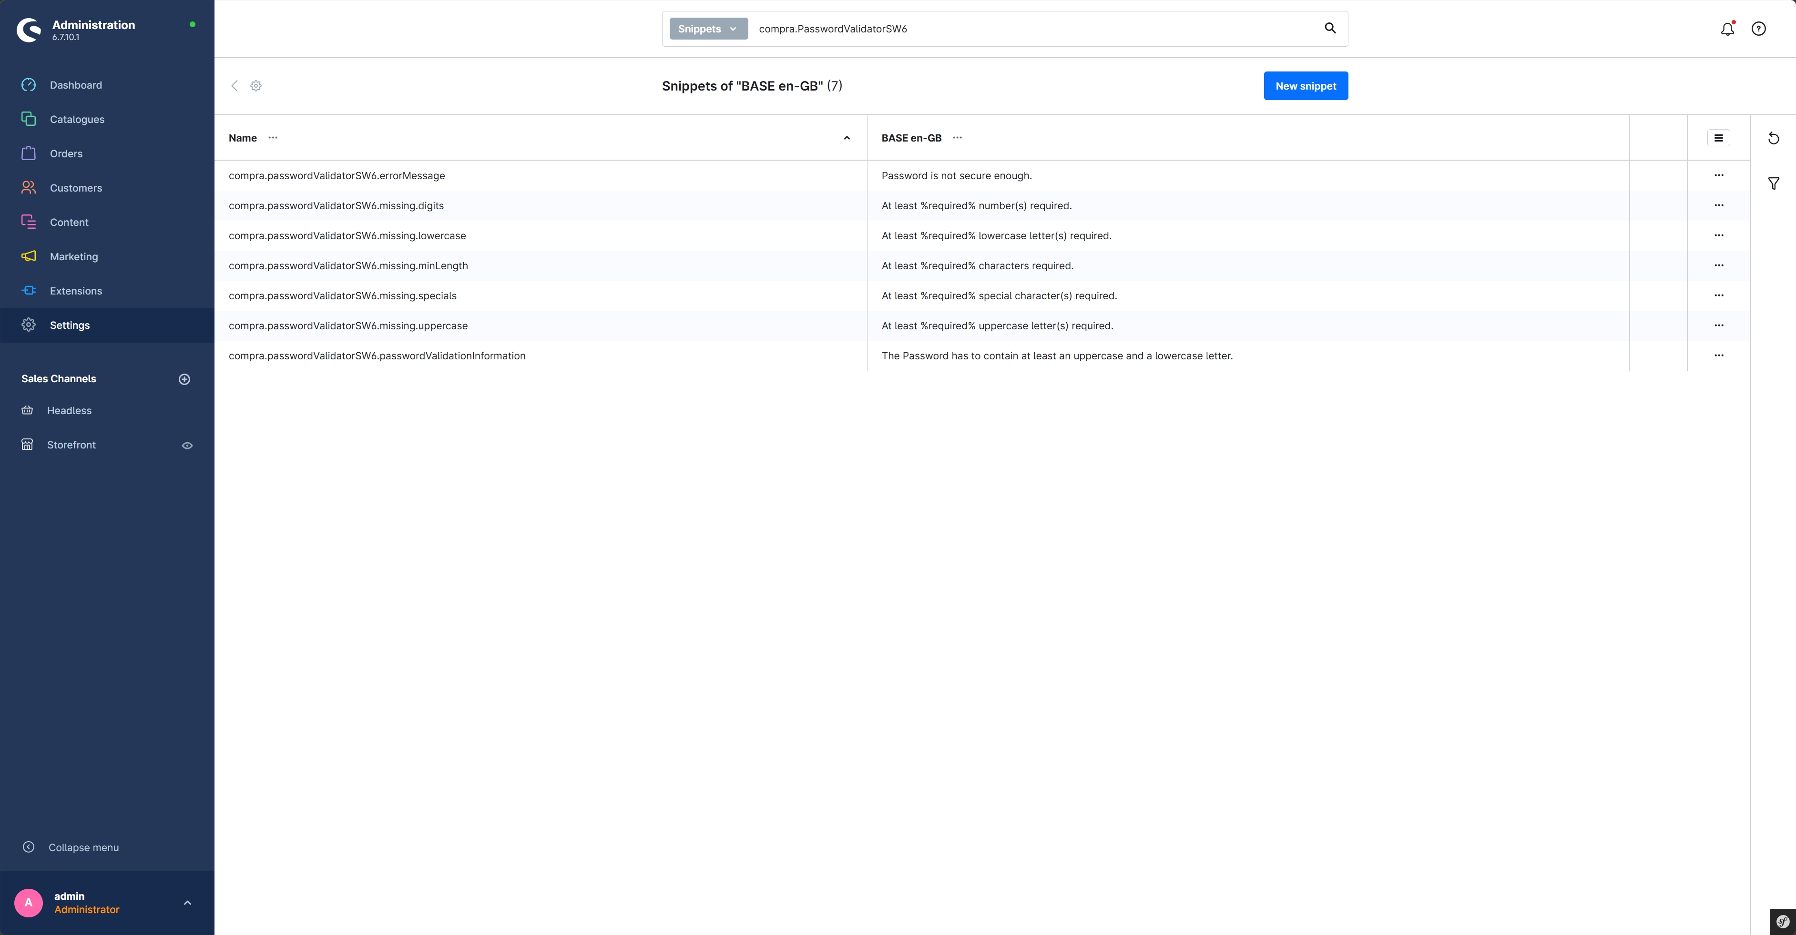
Task: Open Content section in sidebar
Action: coord(69,223)
